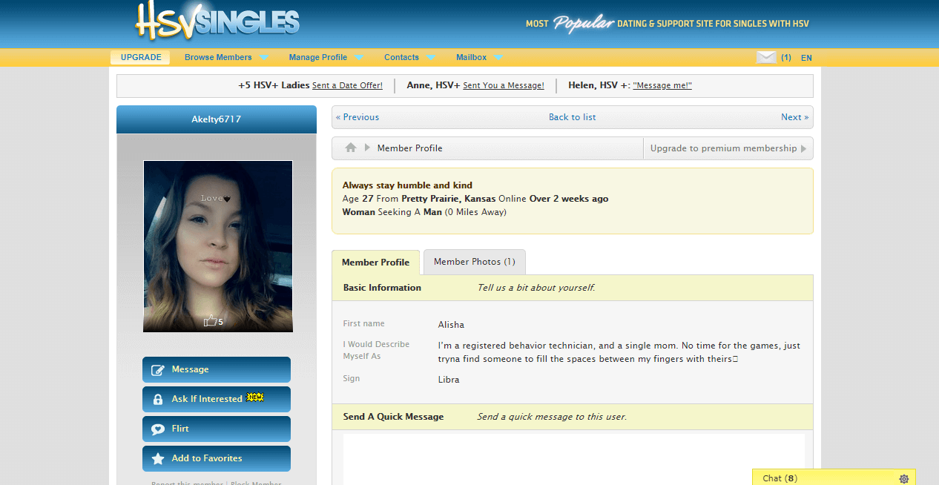Click the Member Profile breadcrumb text
The height and width of the screenshot is (485, 939).
coord(409,148)
